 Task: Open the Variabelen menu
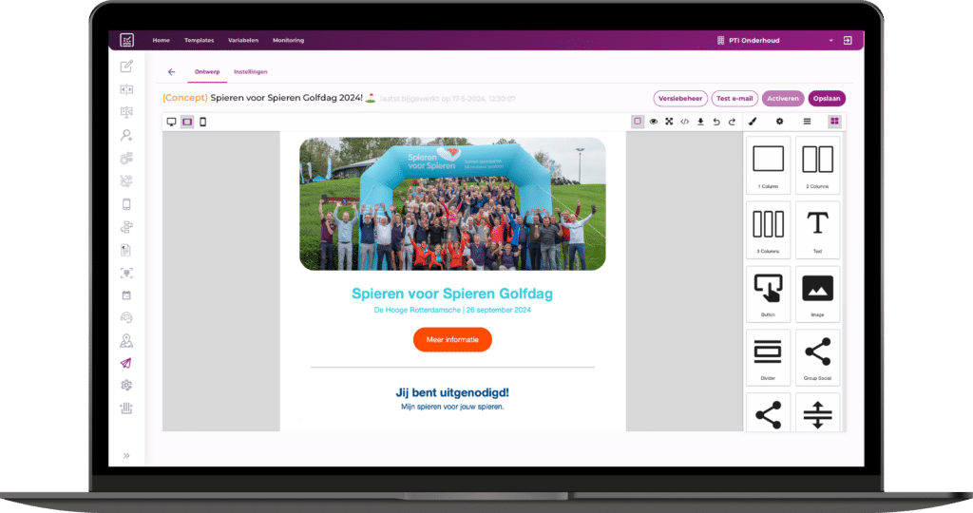point(243,40)
